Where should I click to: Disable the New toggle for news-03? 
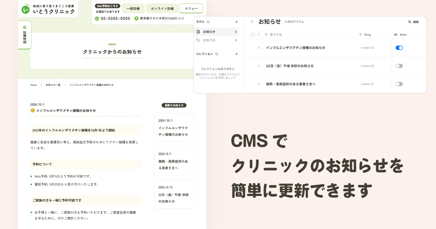[399, 48]
